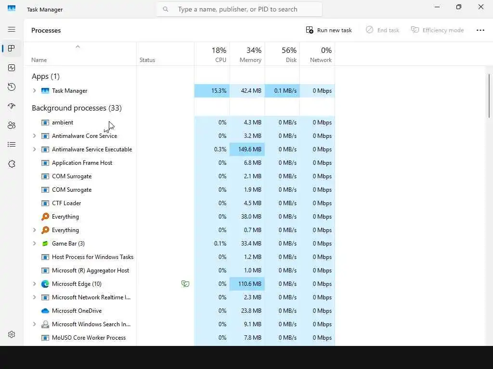Select the COM Surrogate 1.9 MB row

179,190
